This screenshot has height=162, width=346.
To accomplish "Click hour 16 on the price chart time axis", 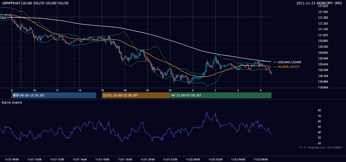I will pos(102,90).
